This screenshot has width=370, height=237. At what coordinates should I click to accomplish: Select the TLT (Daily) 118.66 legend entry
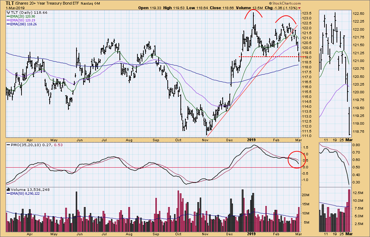click(x=27, y=12)
